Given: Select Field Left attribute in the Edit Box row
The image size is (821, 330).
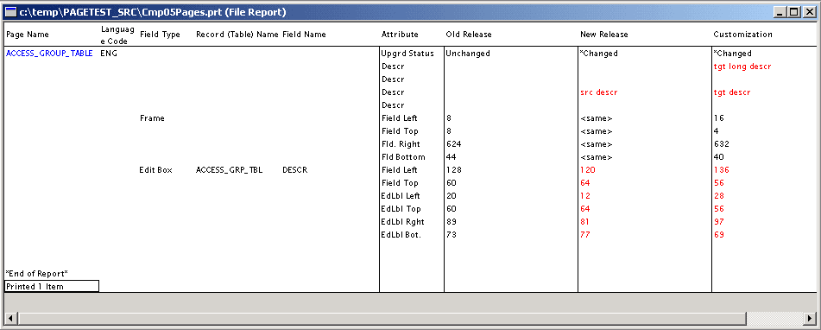Looking at the screenshot, I should click(x=399, y=169).
